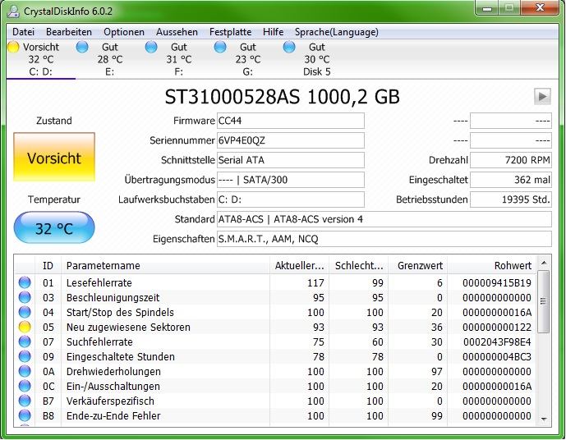The height and width of the screenshot is (440, 566).
Task: Click the blue status icon for drive G:
Action: [220, 47]
